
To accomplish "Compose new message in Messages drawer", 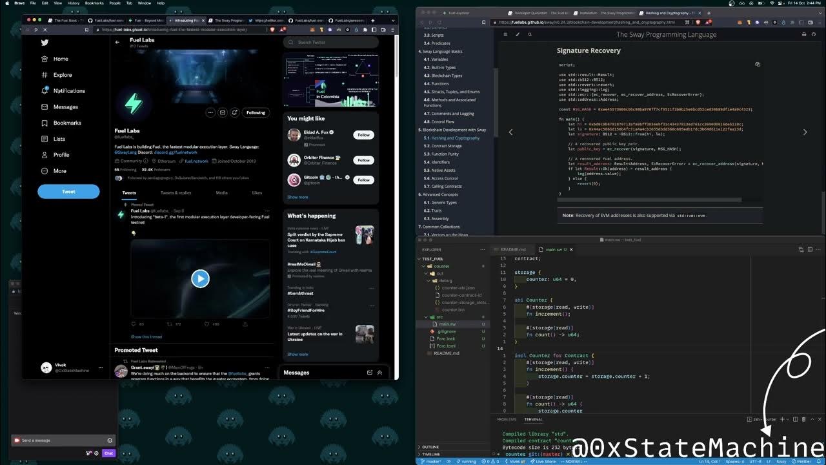I will 370,373.
